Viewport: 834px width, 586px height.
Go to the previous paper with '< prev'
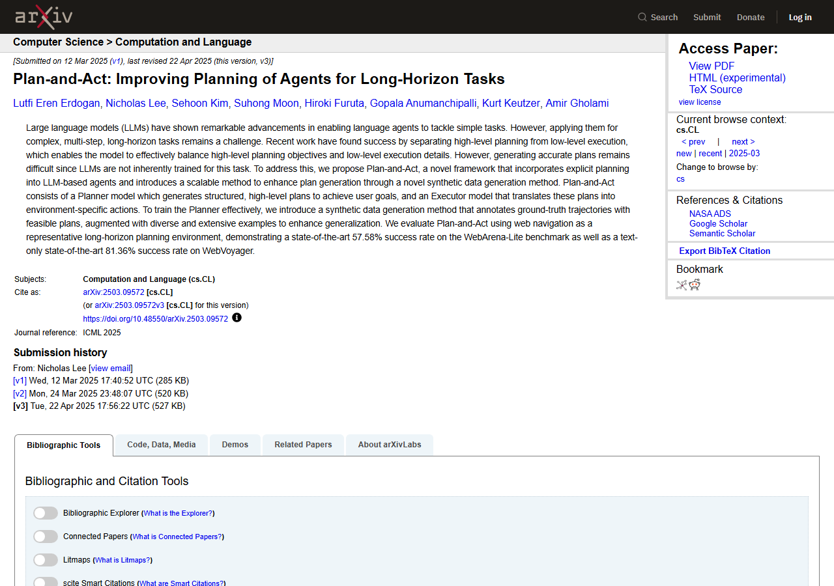[693, 141]
